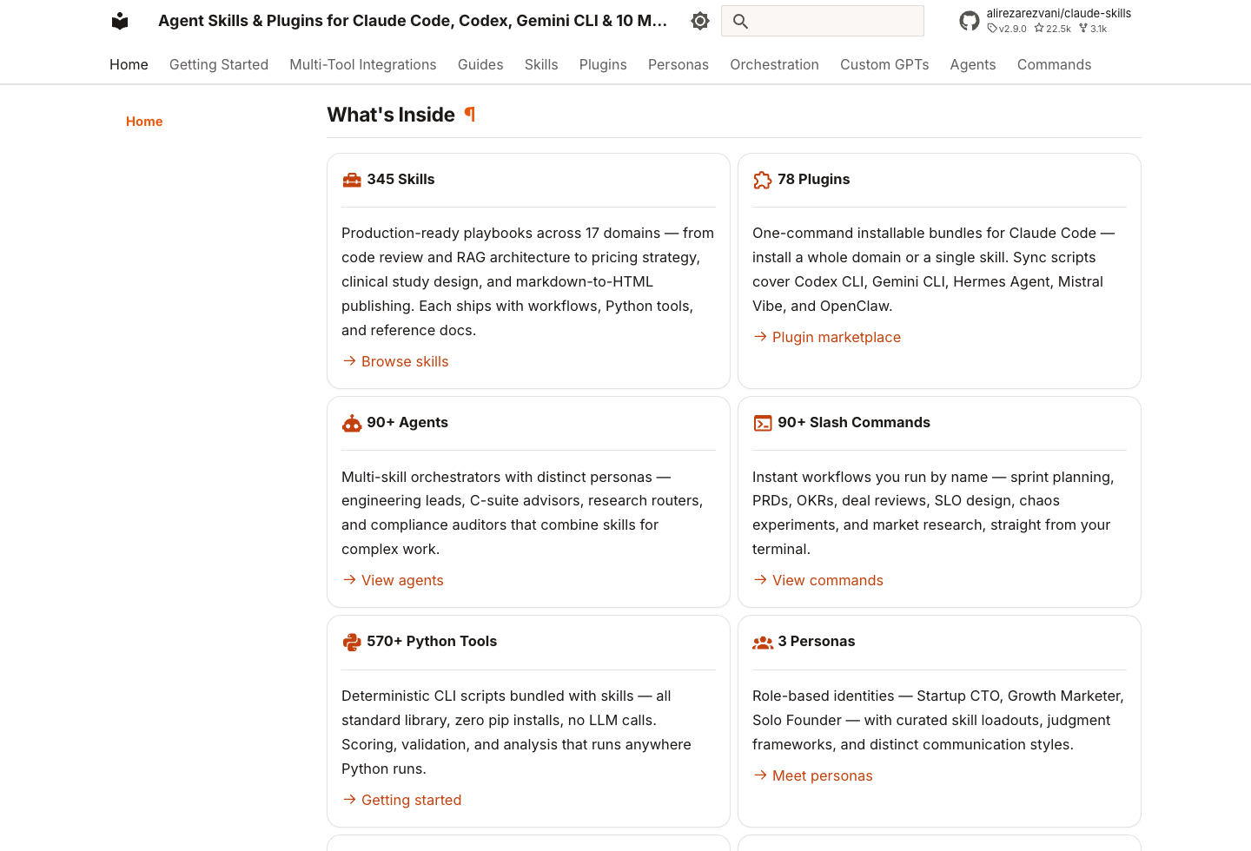1251x851 pixels.
Task: Click the toolbox icon by 345 Skills
Action: [352, 180]
